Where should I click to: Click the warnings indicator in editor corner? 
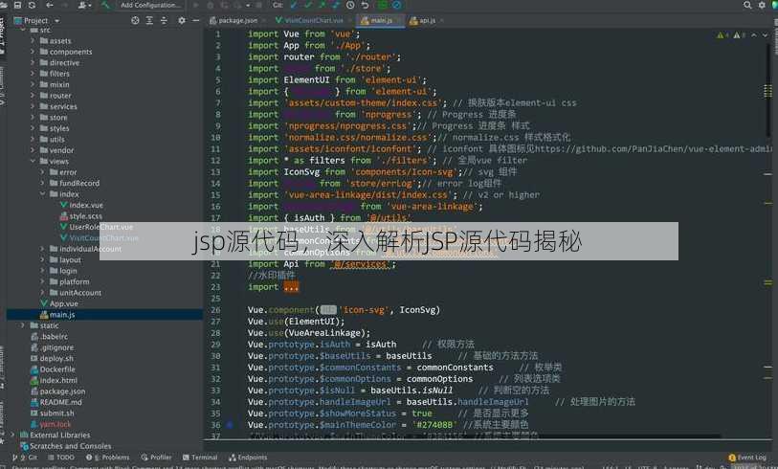(730, 35)
